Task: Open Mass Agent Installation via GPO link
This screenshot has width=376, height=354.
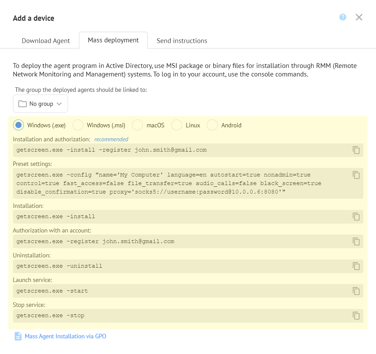Action: (66, 336)
